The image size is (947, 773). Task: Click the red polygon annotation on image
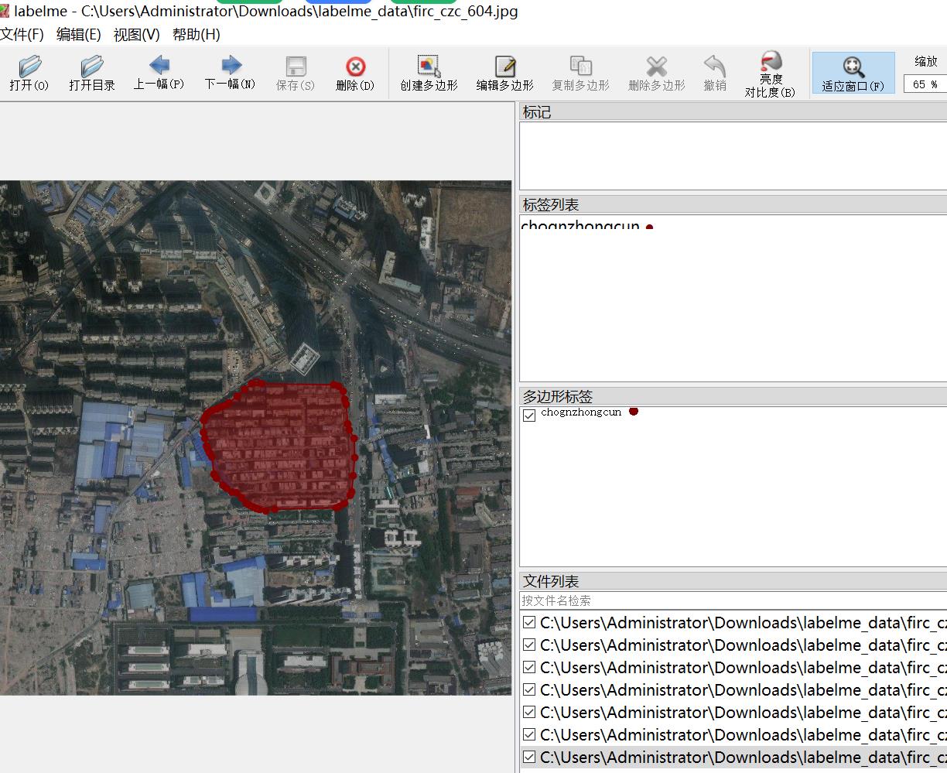pyautogui.click(x=279, y=445)
